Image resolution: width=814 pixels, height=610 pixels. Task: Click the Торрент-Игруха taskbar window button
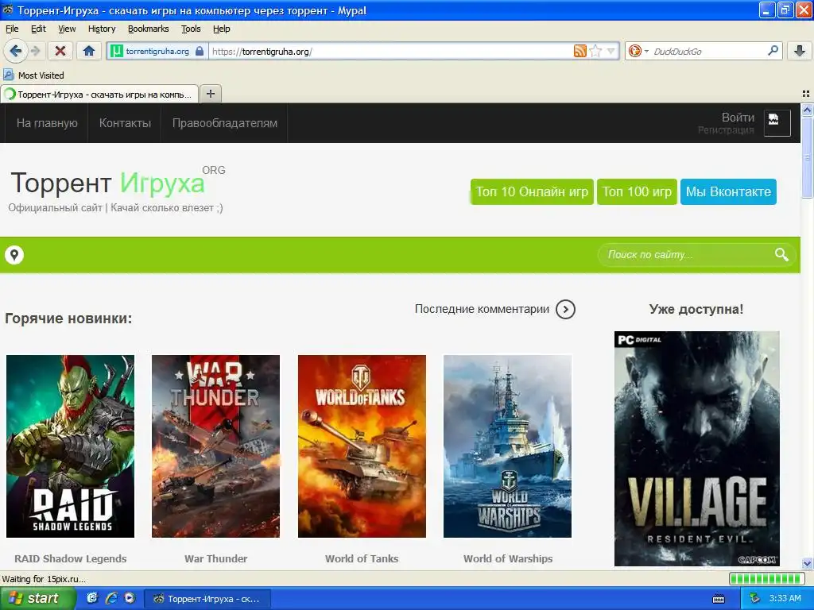tap(207, 599)
